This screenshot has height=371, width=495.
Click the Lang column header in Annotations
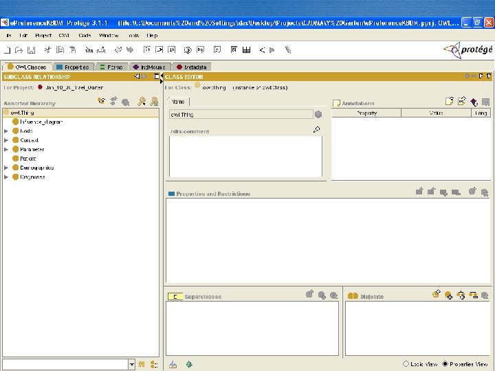click(x=481, y=113)
